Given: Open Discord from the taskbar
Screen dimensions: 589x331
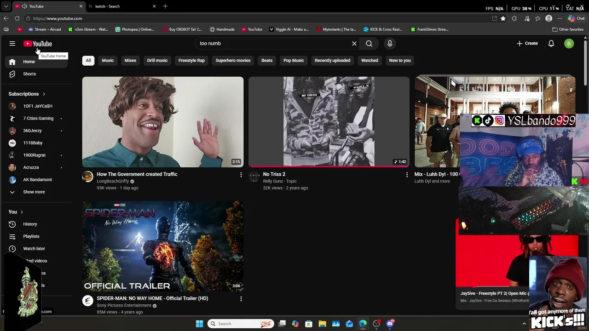Looking at the screenshot, I should click(390, 324).
